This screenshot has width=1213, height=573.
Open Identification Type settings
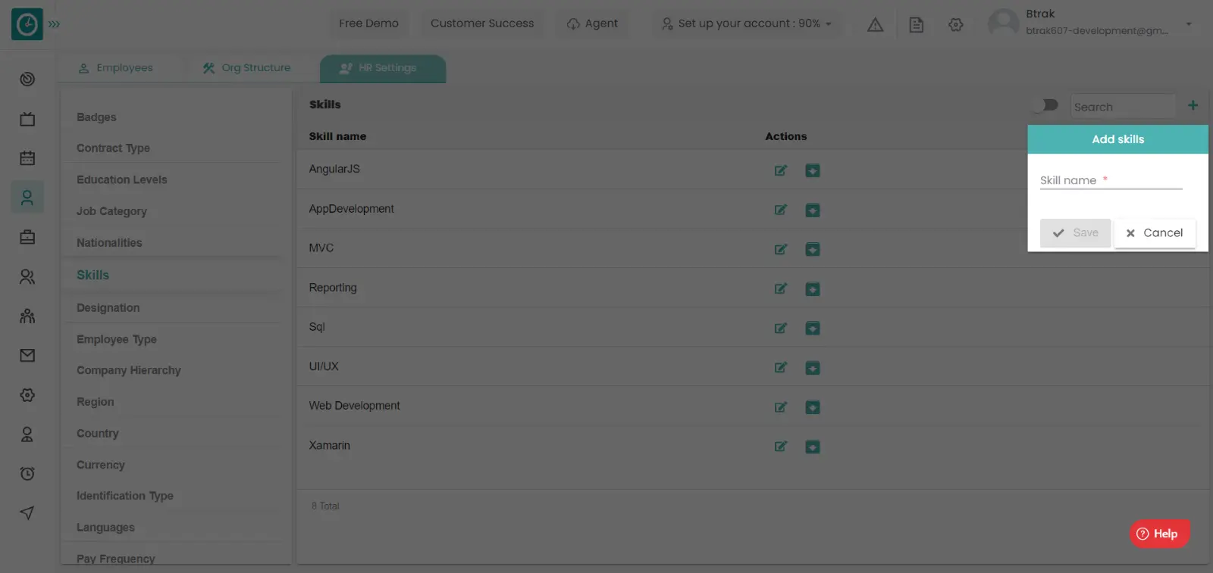click(124, 496)
